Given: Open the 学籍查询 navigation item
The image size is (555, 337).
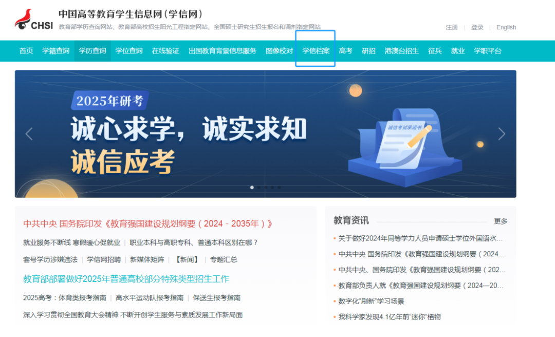Looking at the screenshot, I should point(56,51).
